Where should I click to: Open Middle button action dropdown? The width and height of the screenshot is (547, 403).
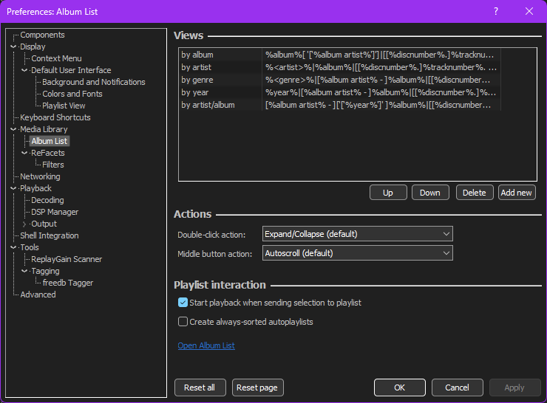(x=357, y=253)
